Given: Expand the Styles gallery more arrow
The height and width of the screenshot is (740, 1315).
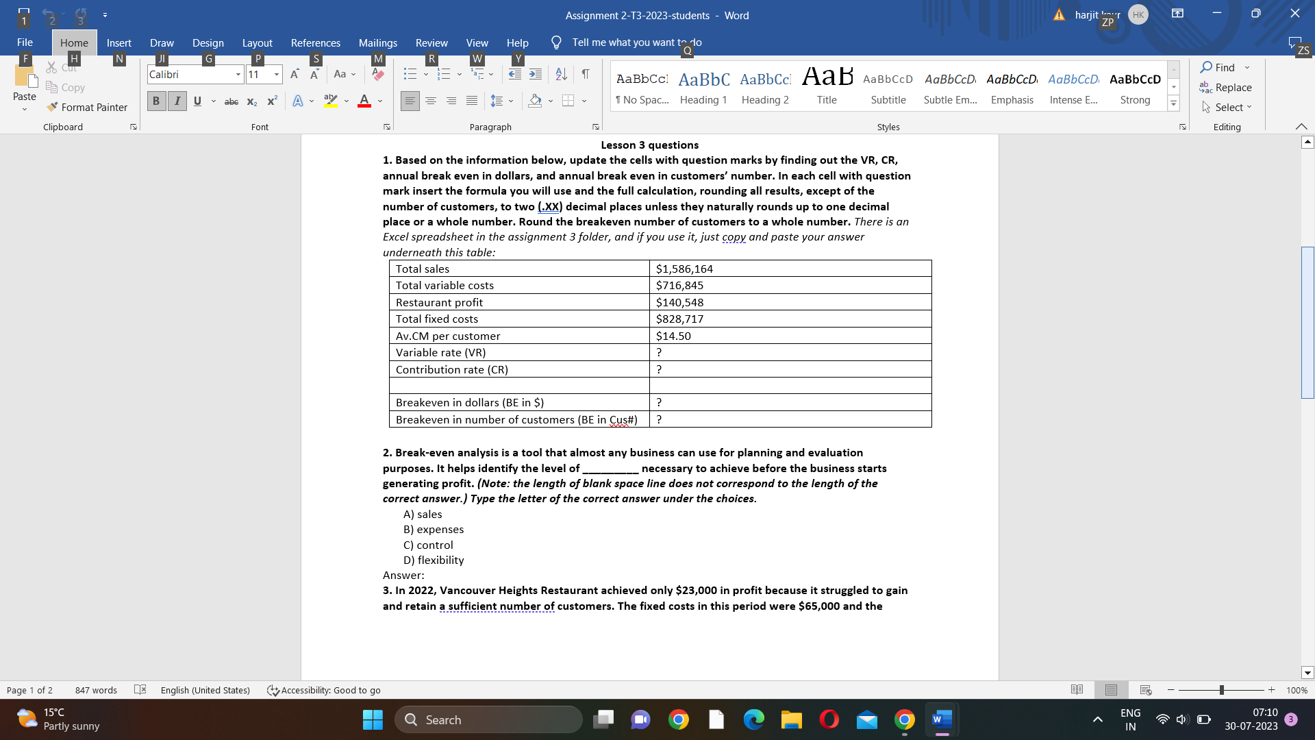Looking at the screenshot, I should pyautogui.click(x=1173, y=104).
